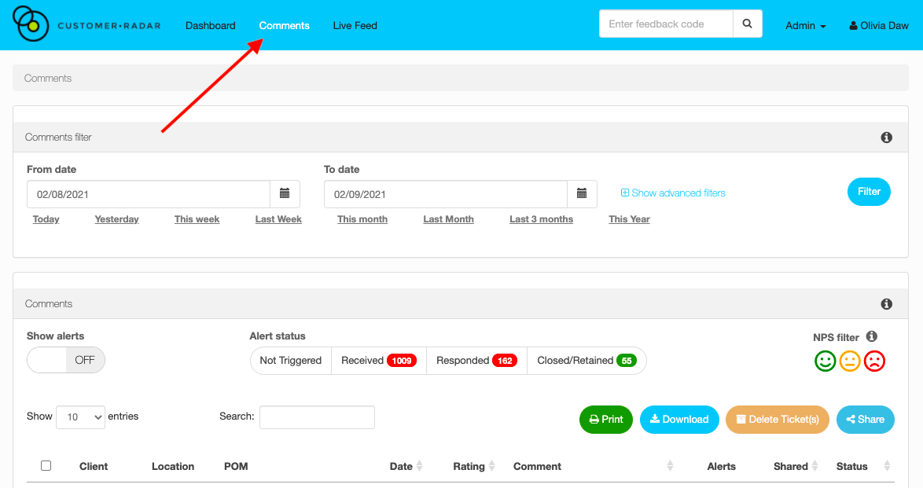Sort by Date column arrows
This screenshot has width=923, height=488.
420,466
